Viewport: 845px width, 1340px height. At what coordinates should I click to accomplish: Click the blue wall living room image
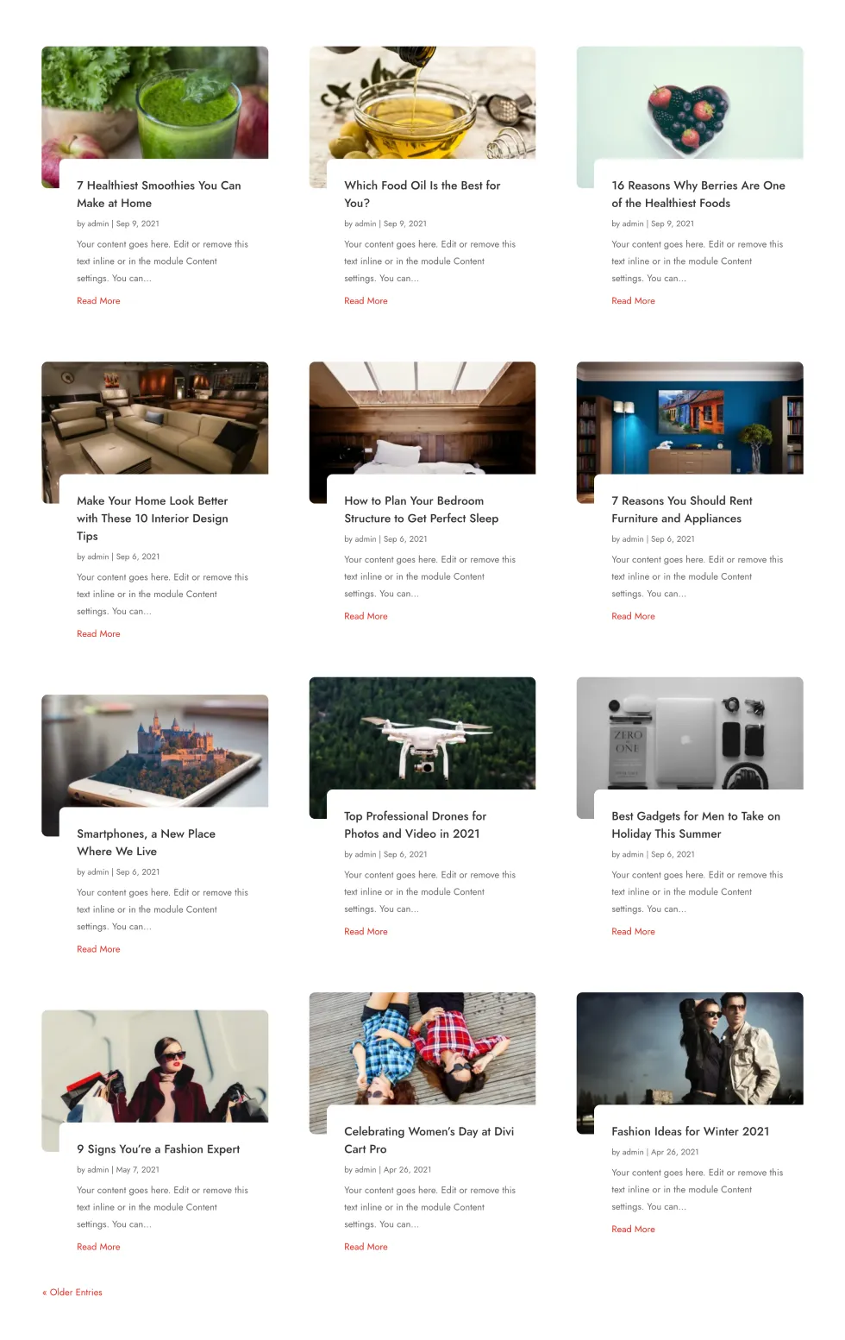pos(690,418)
